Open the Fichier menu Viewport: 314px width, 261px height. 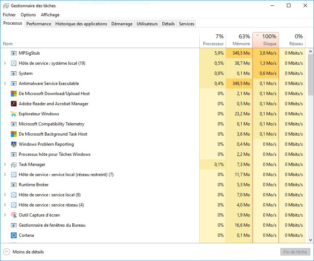pos(9,15)
